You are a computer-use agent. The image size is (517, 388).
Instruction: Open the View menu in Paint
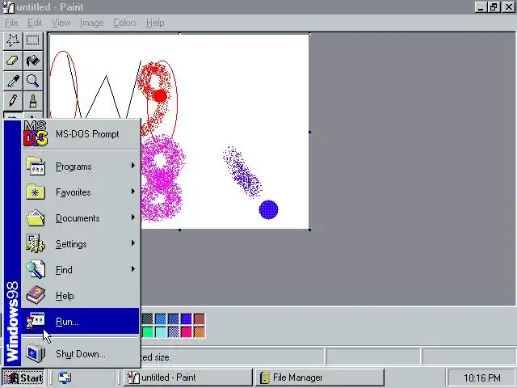[x=61, y=23]
